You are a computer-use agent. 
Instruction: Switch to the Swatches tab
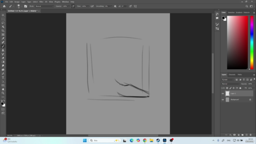pyautogui.click(x=231, y=12)
